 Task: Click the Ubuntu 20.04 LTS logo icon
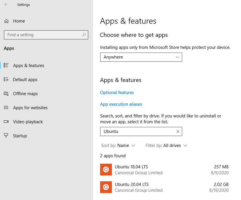pos(106,187)
